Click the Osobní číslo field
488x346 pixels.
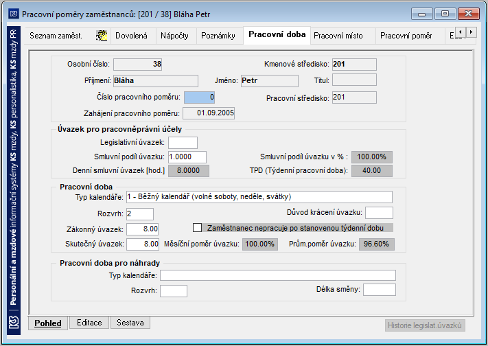(x=137, y=65)
